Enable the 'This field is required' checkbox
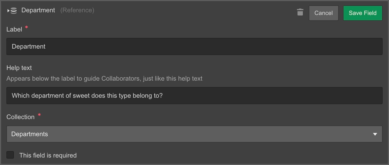This screenshot has width=389, height=165. [x=10, y=155]
